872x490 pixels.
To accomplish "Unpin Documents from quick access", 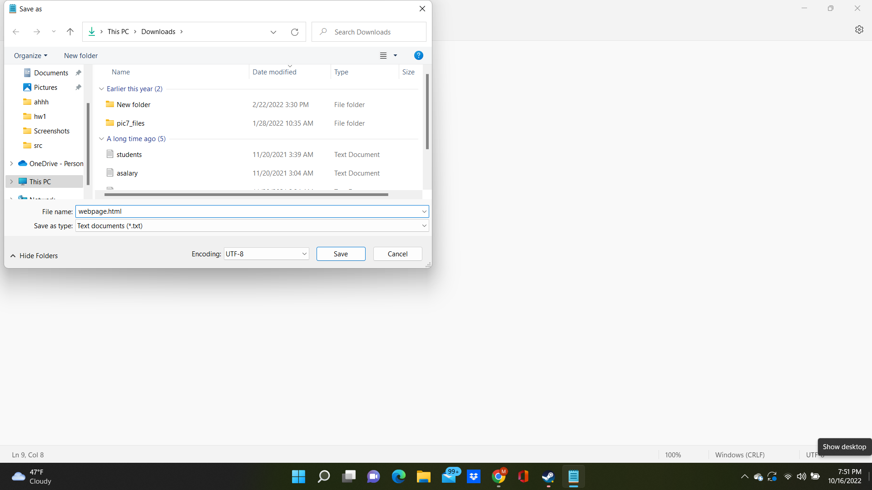I will pyautogui.click(x=78, y=72).
